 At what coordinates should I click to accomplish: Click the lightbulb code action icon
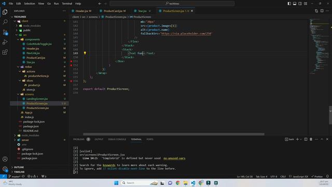pyautogui.click(x=85, y=53)
